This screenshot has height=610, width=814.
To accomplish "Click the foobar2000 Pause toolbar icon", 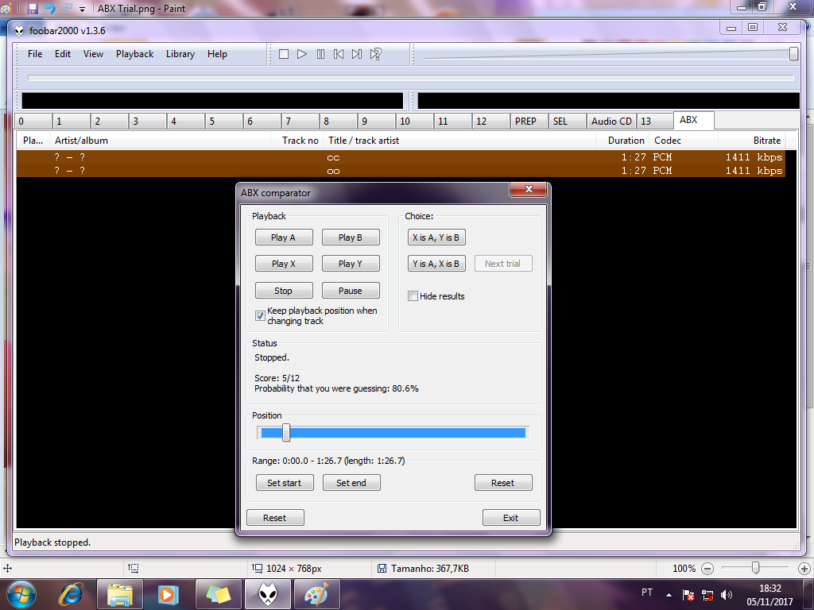I will (x=320, y=54).
